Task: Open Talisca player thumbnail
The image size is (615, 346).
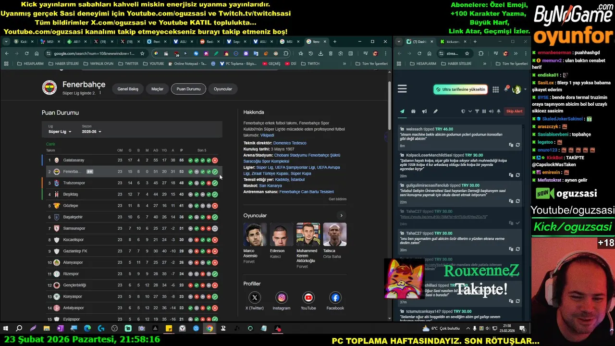Action: pyautogui.click(x=335, y=235)
